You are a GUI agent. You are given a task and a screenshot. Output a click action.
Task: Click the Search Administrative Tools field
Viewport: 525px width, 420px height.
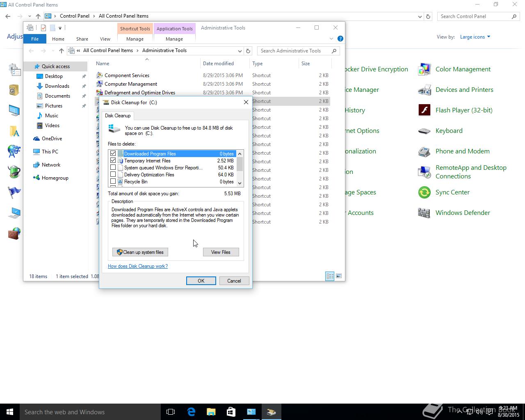coord(299,51)
